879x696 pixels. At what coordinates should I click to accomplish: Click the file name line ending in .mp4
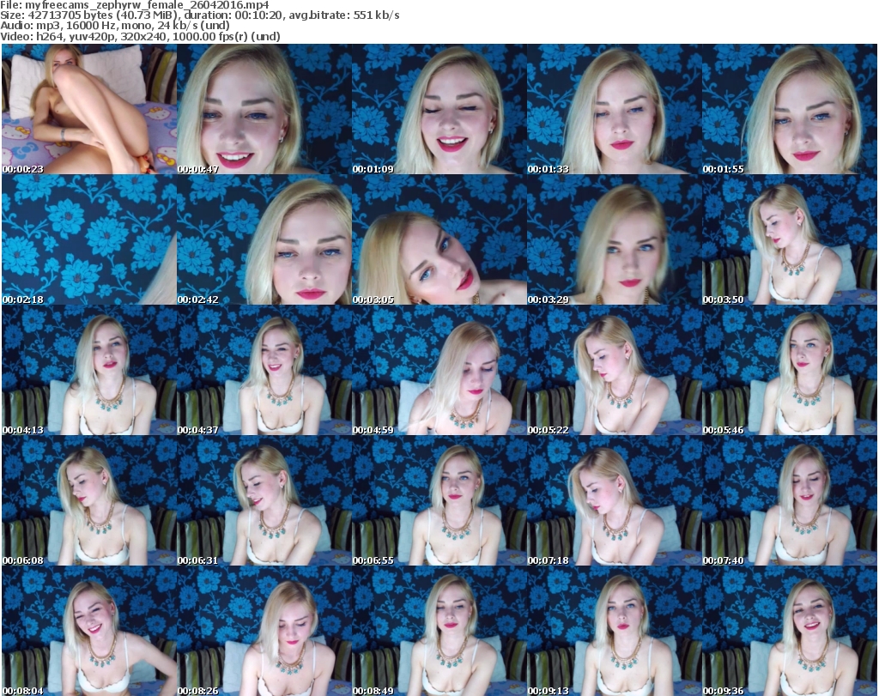pos(135,5)
